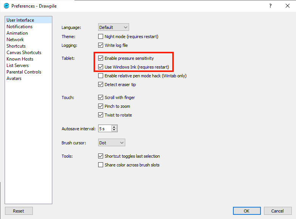The width and height of the screenshot is (296, 219).
Task: Open the List Servers page
Action: (28, 66)
